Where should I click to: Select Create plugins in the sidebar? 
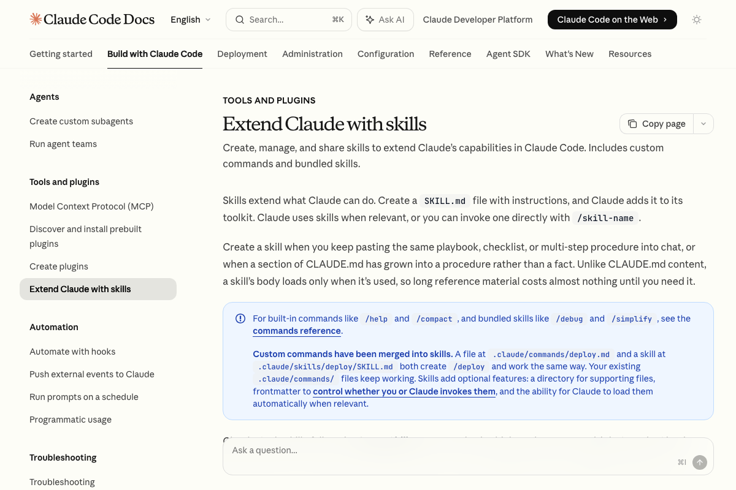[x=59, y=266]
